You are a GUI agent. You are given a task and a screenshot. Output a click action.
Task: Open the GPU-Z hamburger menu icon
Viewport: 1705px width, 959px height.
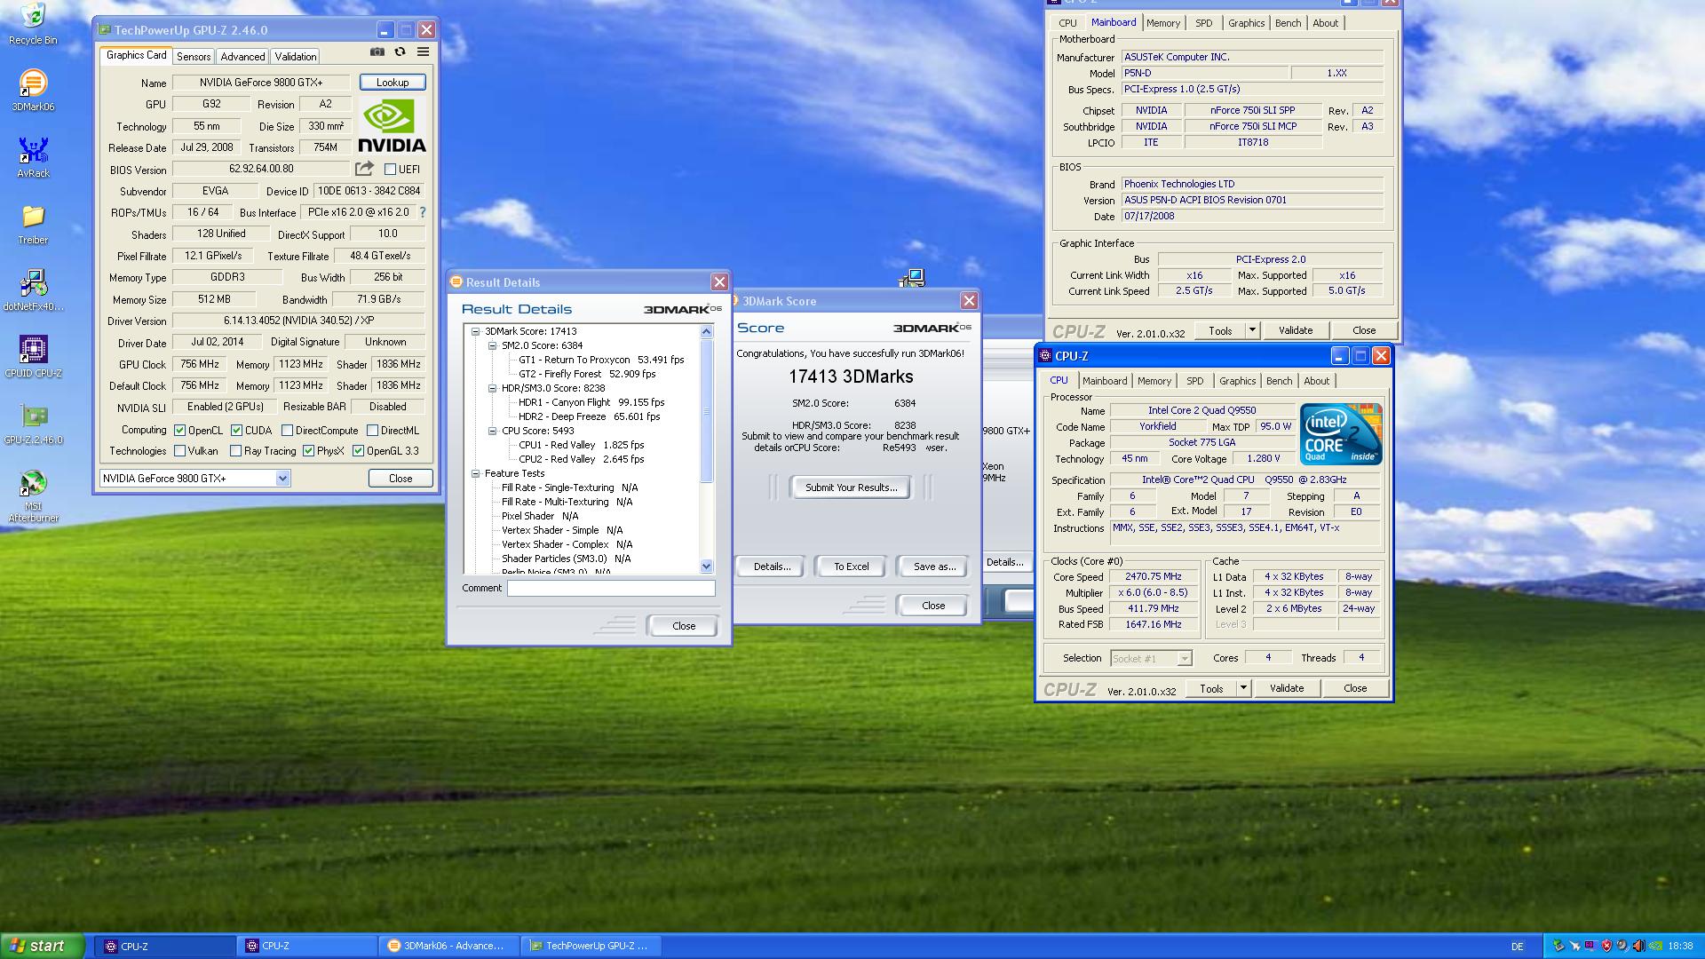tap(424, 52)
